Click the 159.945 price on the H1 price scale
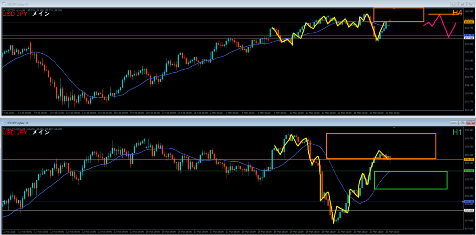The image size is (476, 235). pyautogui.click(x=469, y=131)
